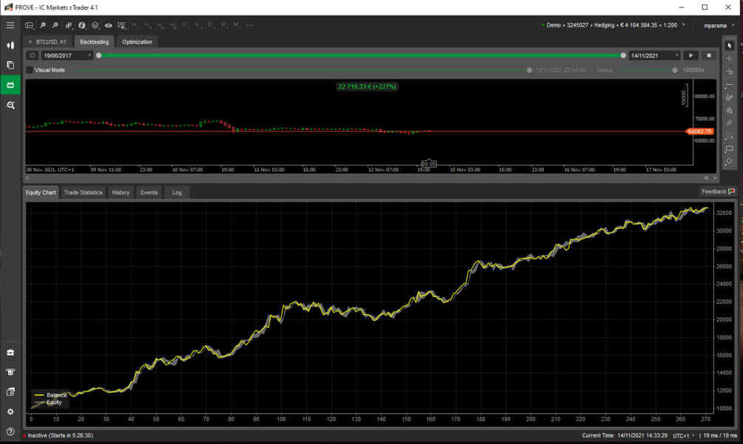Open the candlestick chart type icon
Image resolution: width=743 pixels, height=444 pixels.
tap(69, 25)
